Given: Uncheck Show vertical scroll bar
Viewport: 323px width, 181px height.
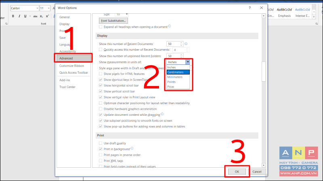Looking at the screenshot, I should click(101, 91).
